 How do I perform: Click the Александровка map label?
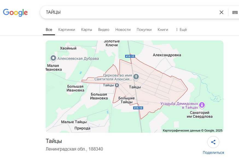pos(167,55)
